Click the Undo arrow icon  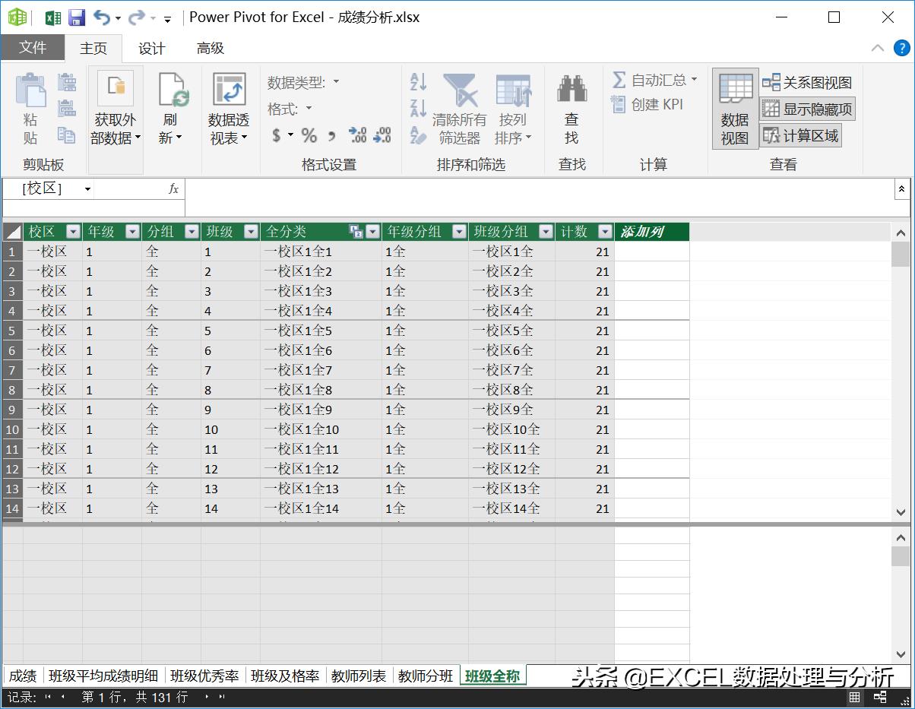click(x=101, y=17)
